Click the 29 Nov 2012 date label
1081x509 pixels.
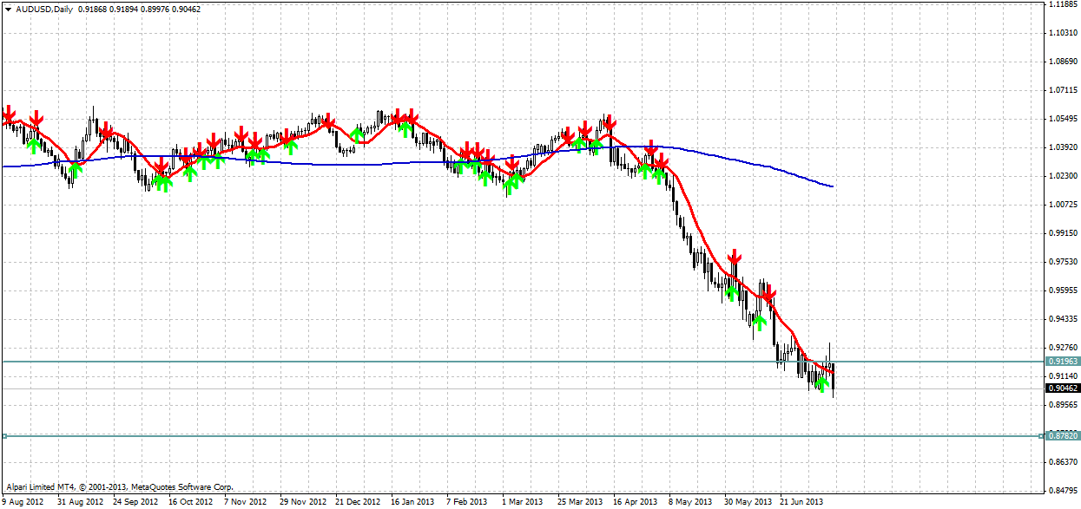point(301,502)
